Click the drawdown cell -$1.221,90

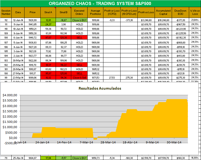point(180,29)
